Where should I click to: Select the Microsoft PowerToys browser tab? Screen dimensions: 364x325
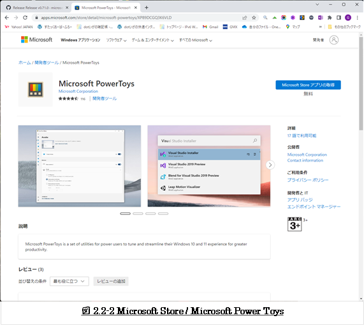[106, 8]
